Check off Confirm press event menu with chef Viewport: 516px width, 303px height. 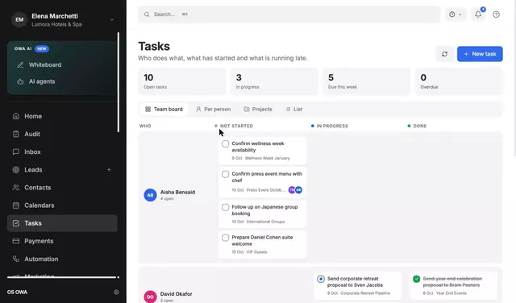225,174
